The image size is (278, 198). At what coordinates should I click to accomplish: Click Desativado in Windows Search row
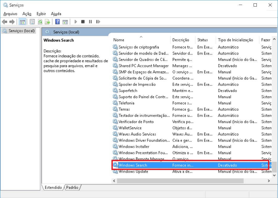pos(227,165)
